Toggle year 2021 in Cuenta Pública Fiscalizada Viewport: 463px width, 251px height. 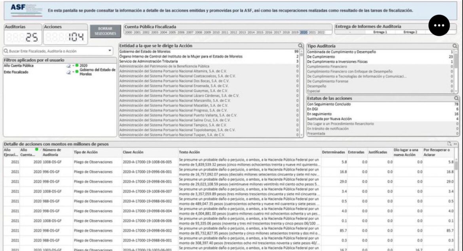312,32
